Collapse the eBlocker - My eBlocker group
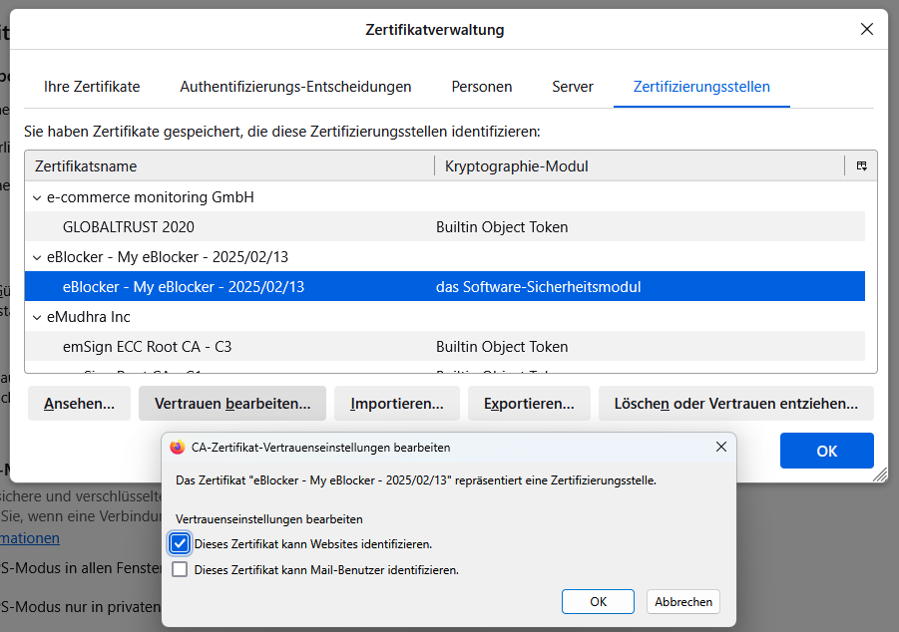Viewport: 899px width, 632px height. (38, 257)
